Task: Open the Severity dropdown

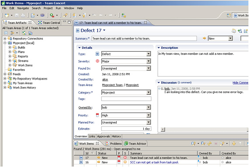Action: (x=149, y=61)
